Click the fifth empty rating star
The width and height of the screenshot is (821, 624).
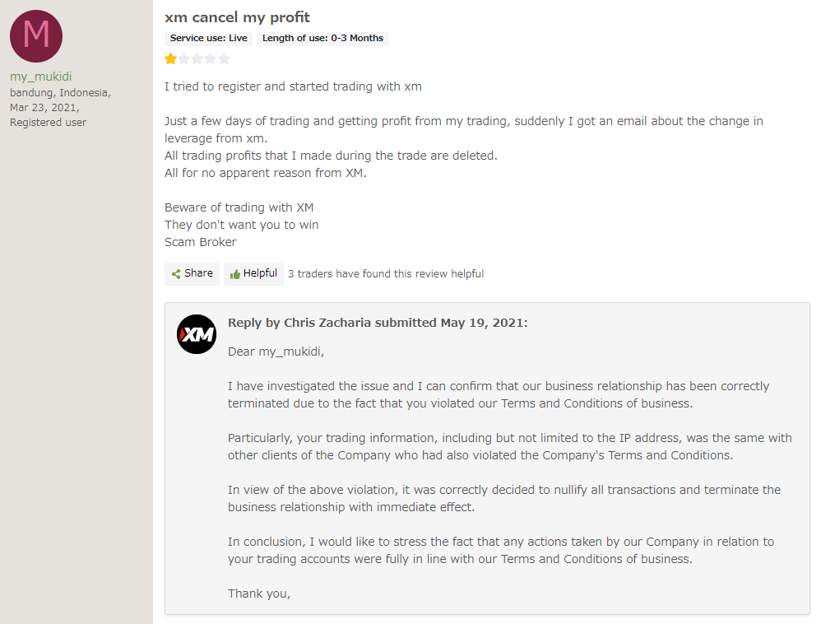click(x=224, y=58)
